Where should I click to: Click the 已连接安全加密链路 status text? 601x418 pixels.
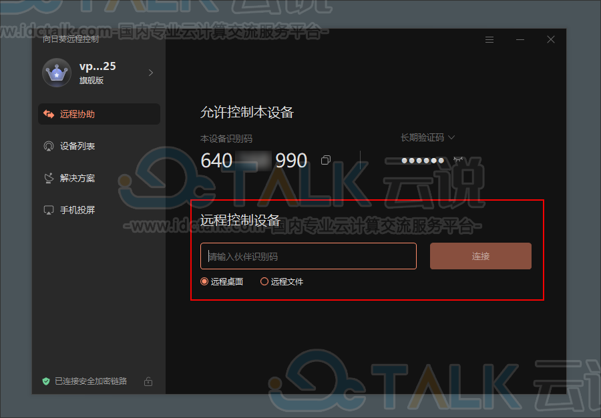click(x=91, y=381)
